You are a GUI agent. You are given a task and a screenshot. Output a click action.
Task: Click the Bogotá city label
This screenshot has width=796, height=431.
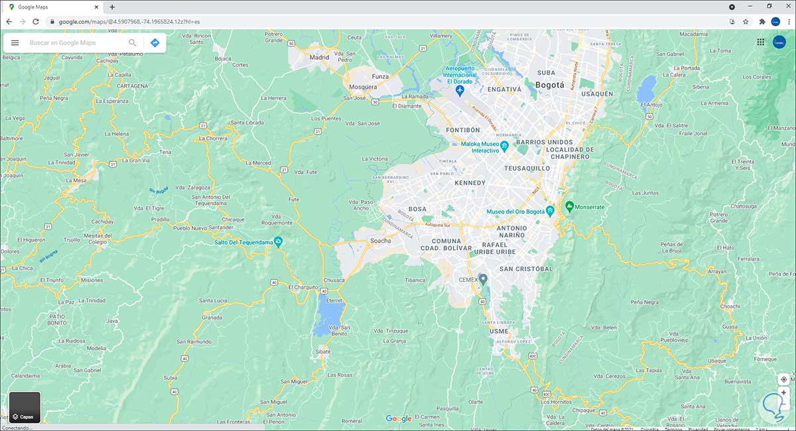click(549, 85)
